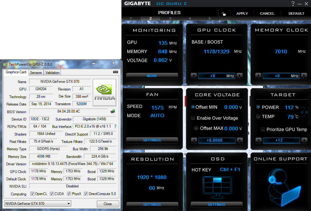The image size is (311, 211).
Task: Decrease the GPU clock offset with the left arrow
Action: tap(194, 76)
